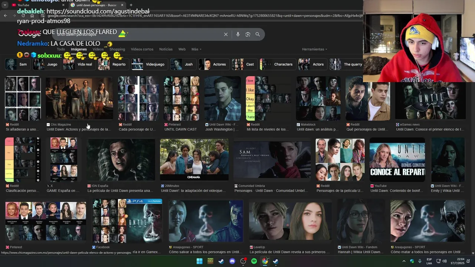
Task: Click the Chrome taskbar icon
Action: (x=265, y=261)
